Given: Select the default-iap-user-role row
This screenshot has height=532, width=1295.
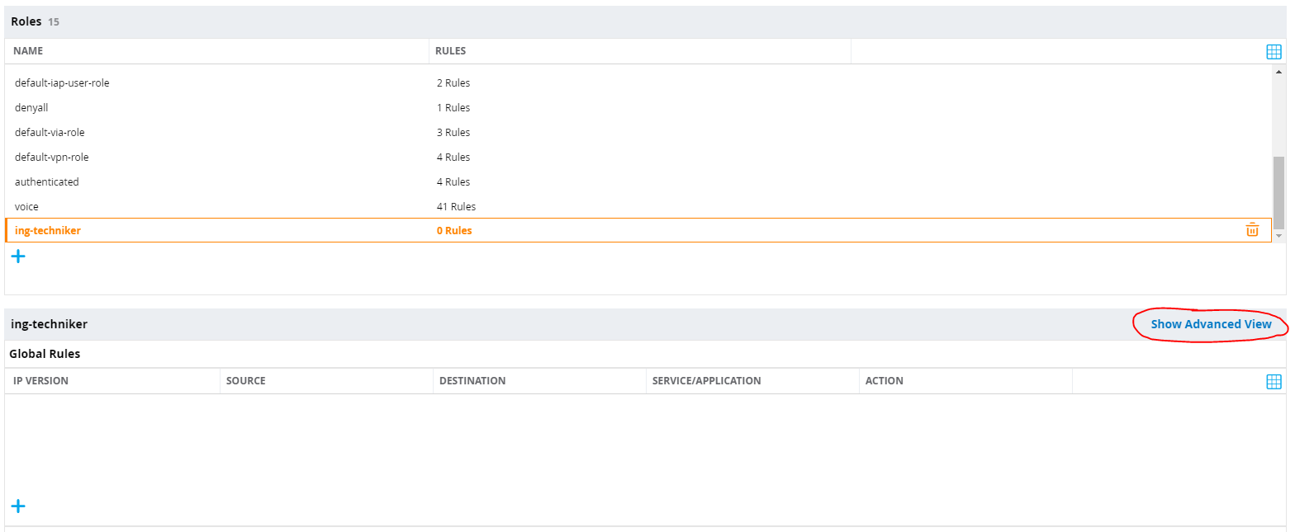Looking at the screenshot, I should [62, 82].
